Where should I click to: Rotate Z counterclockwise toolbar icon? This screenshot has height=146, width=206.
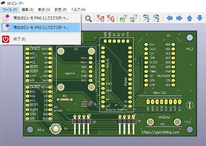click(x=156, y=18)
